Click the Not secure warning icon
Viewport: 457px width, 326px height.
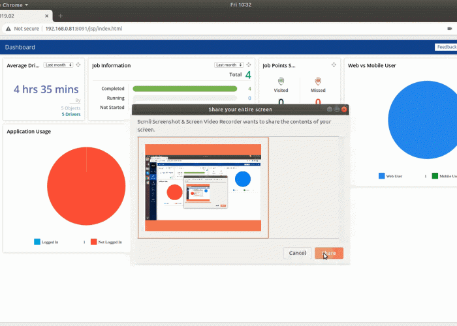[x=8, y=29]
